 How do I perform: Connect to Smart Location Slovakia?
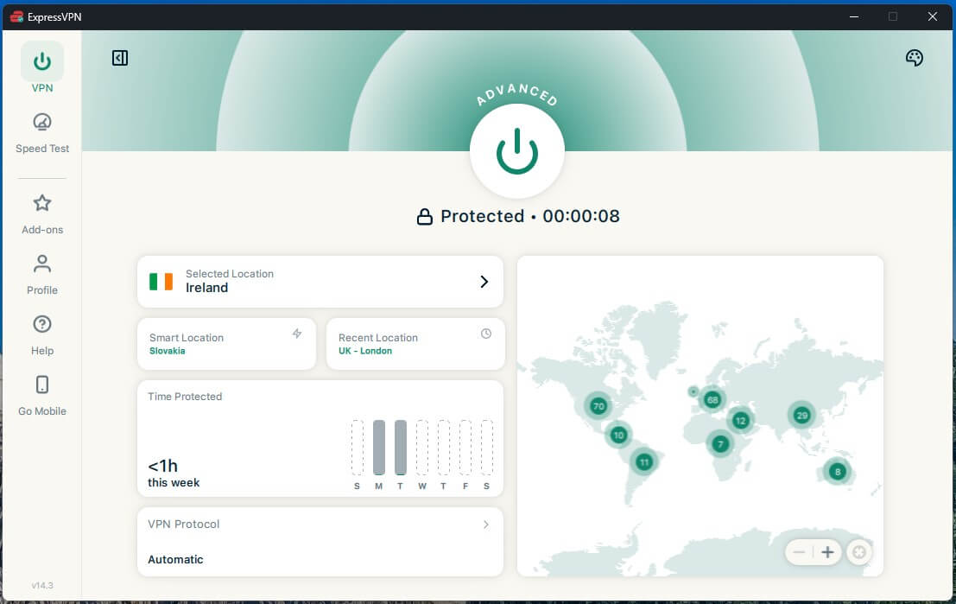pyautogui.click(x=227, y=344)
